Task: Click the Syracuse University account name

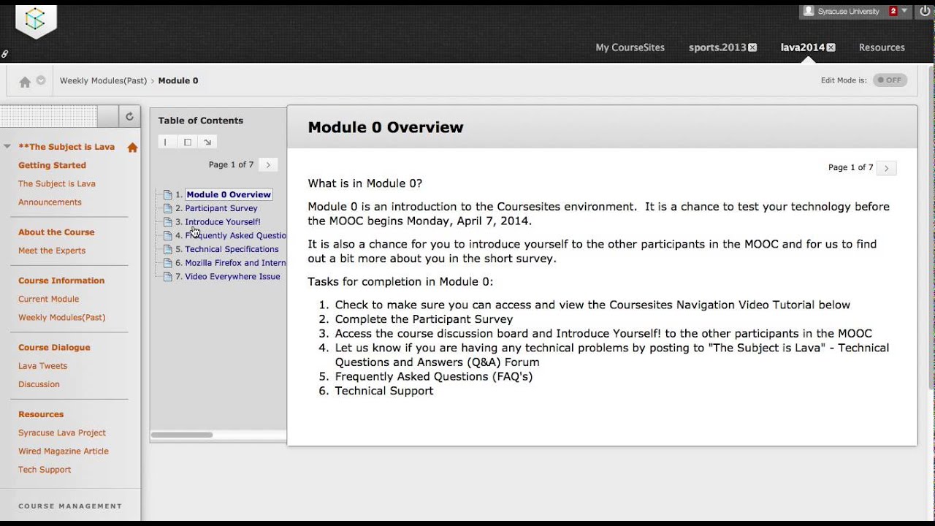Action: click(849, 12)
